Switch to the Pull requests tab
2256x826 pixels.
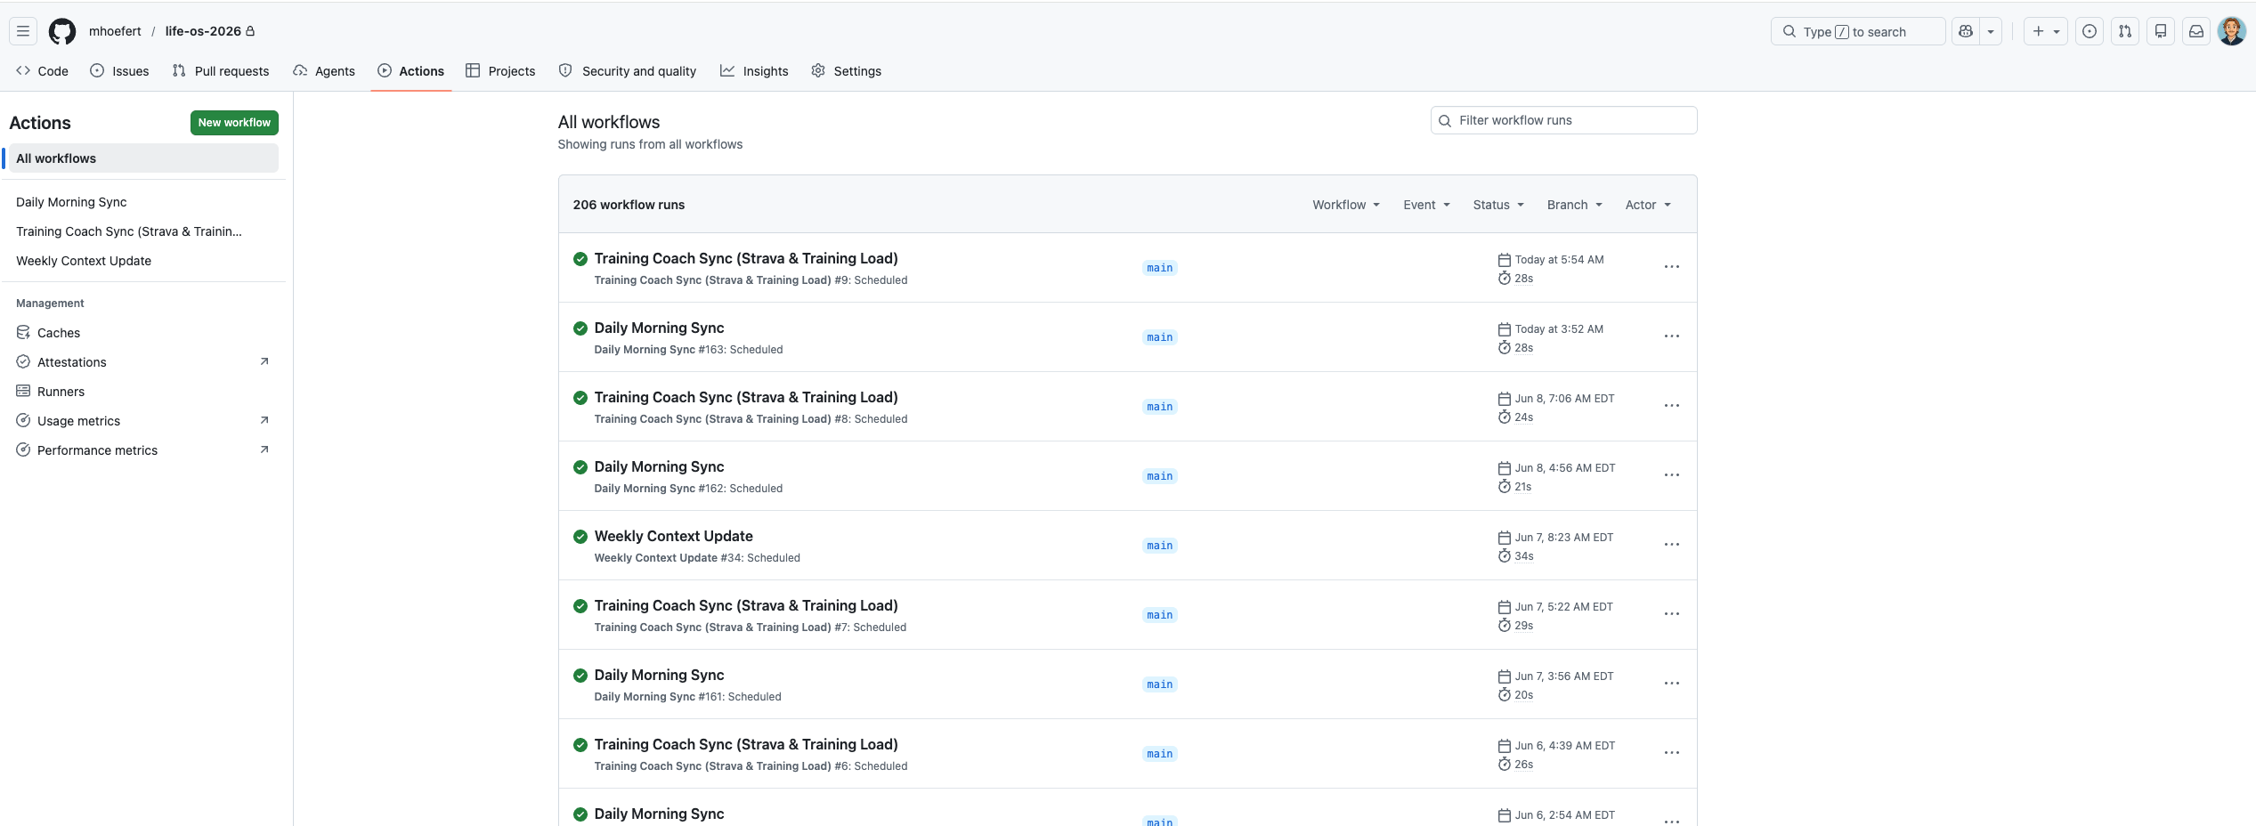click(x=220, y=71)
